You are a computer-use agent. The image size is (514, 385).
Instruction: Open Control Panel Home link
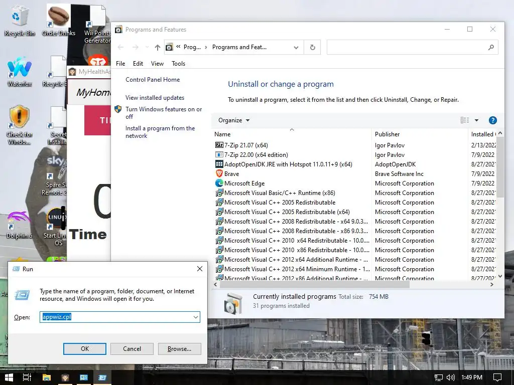(x=153, y=80)
